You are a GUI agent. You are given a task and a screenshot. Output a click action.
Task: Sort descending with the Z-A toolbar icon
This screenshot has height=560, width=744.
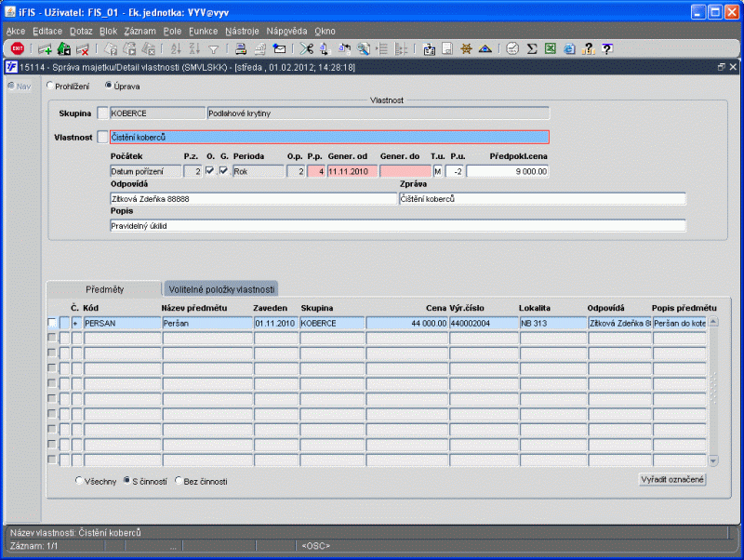coord(194,49)
